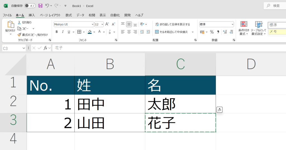Click the paste options icon beside column D

(x=220, y=110)
